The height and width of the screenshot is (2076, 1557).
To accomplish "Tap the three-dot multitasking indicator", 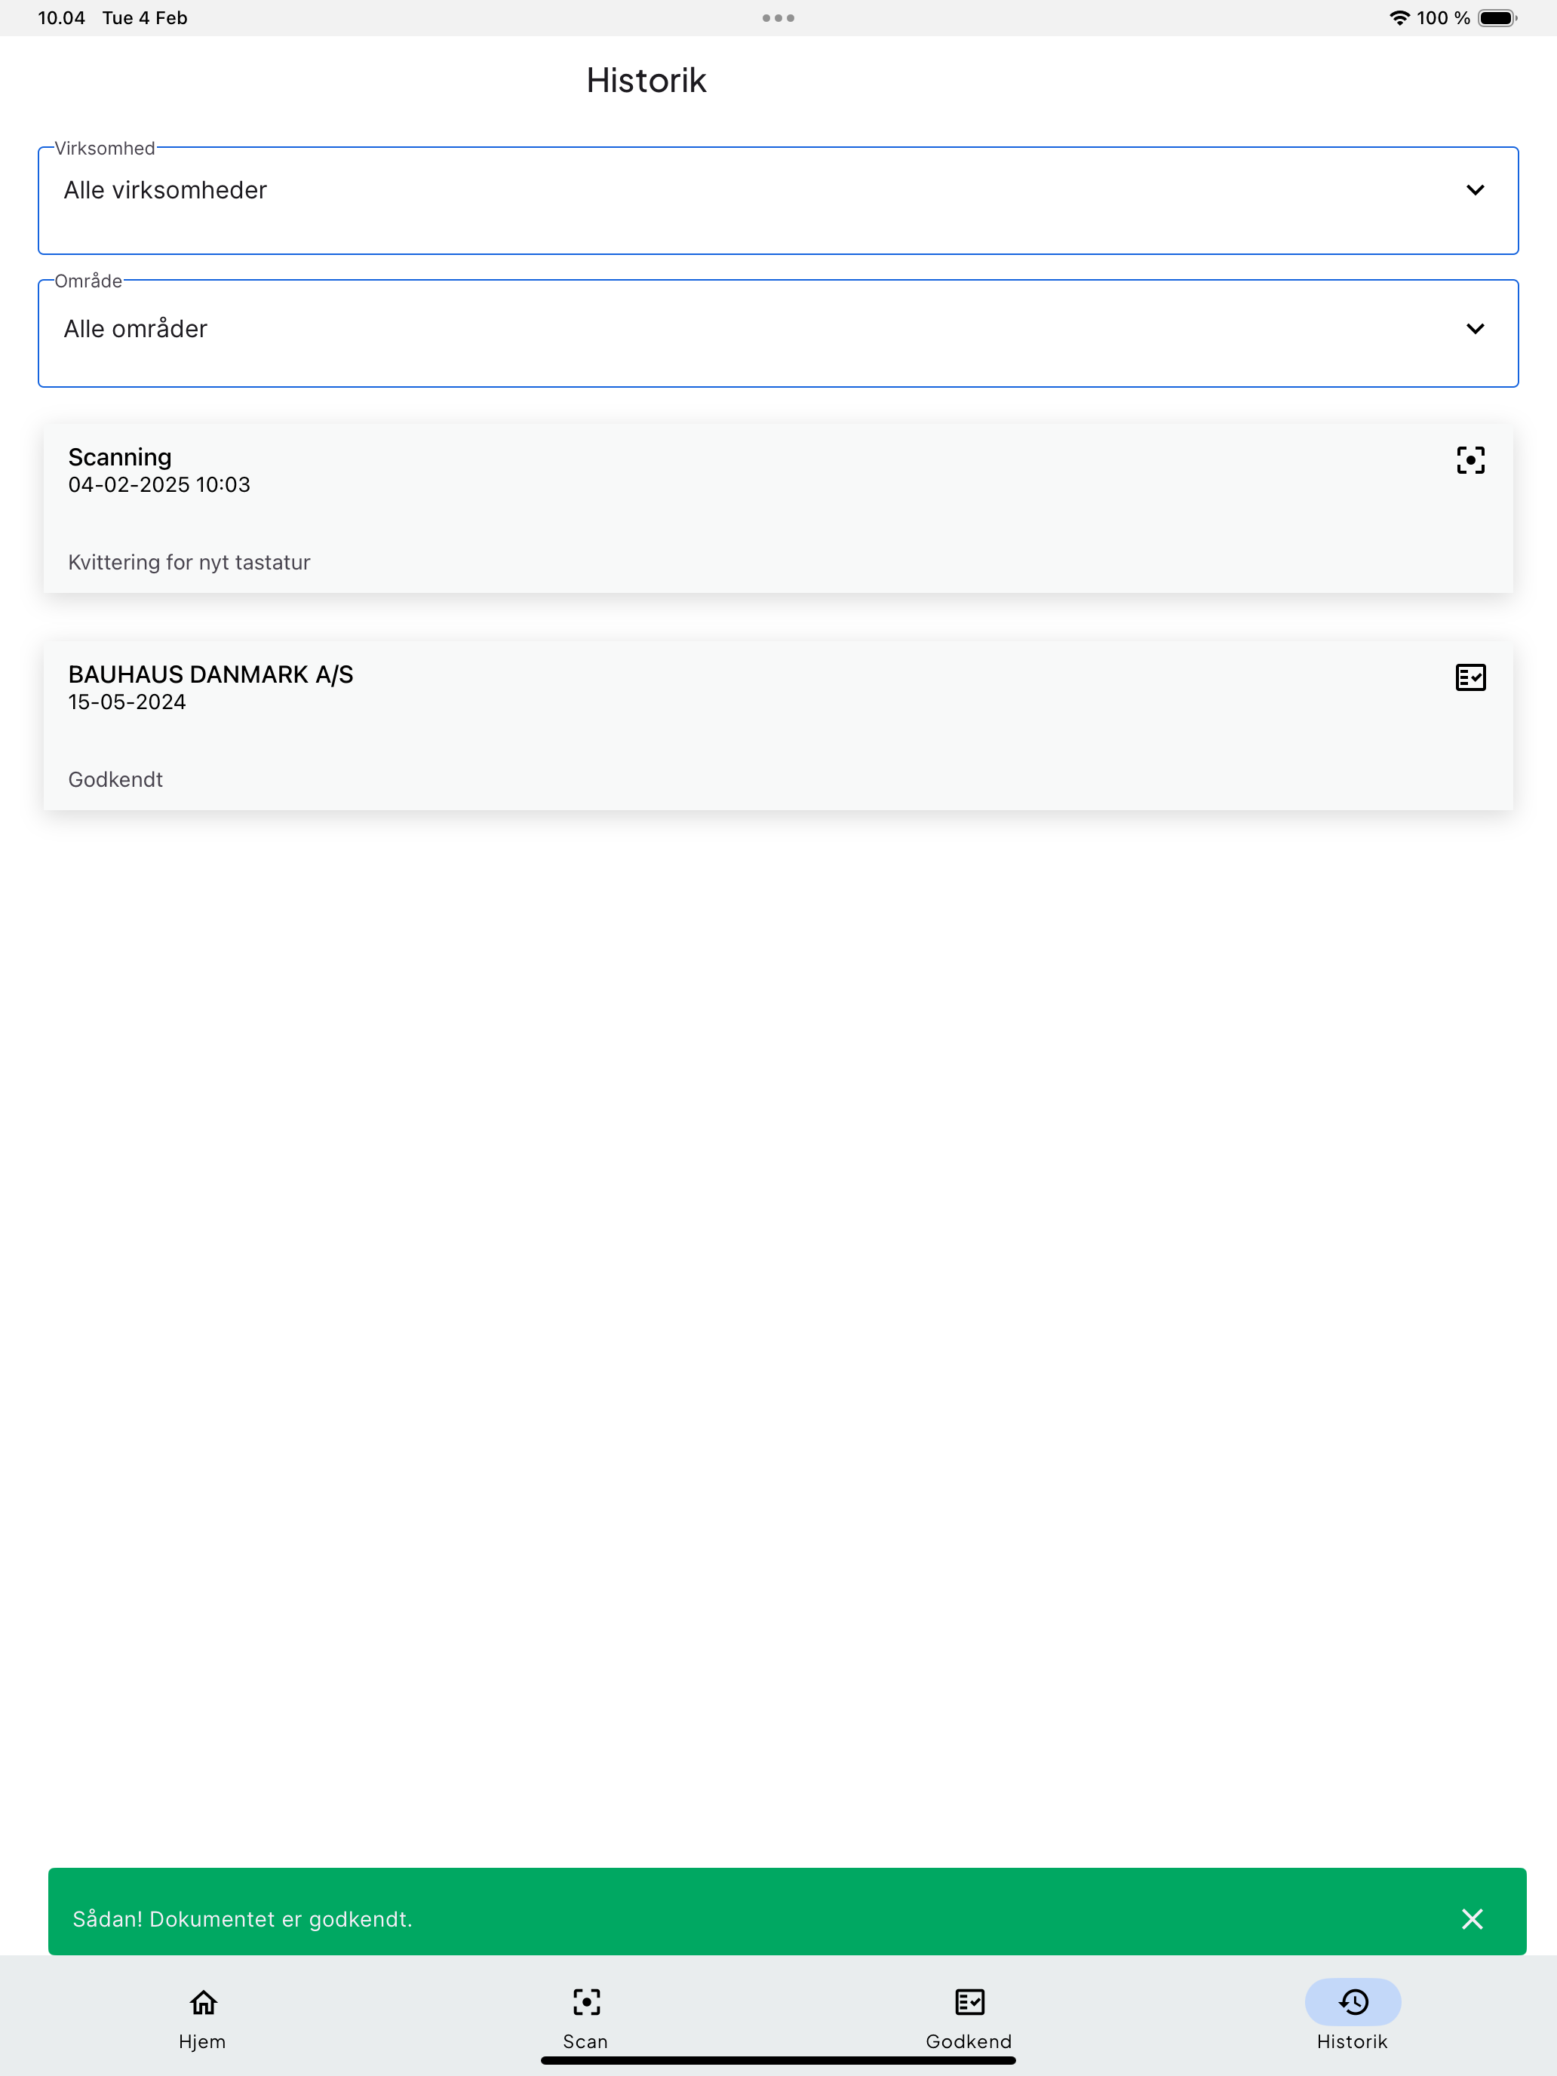I will pyautogui.click(x=778, y=18).
